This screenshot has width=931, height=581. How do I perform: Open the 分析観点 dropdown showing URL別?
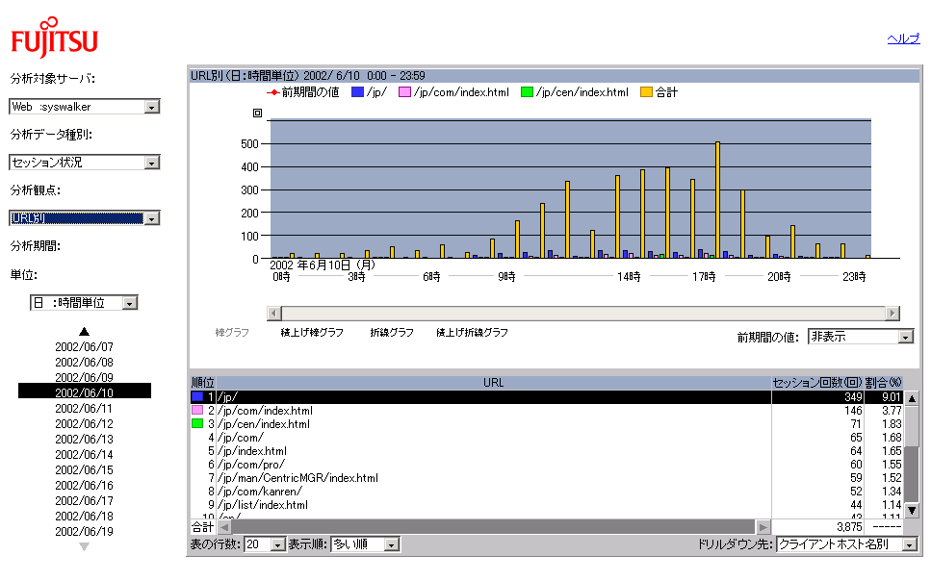pyautogui.click(x=85, y=218)
